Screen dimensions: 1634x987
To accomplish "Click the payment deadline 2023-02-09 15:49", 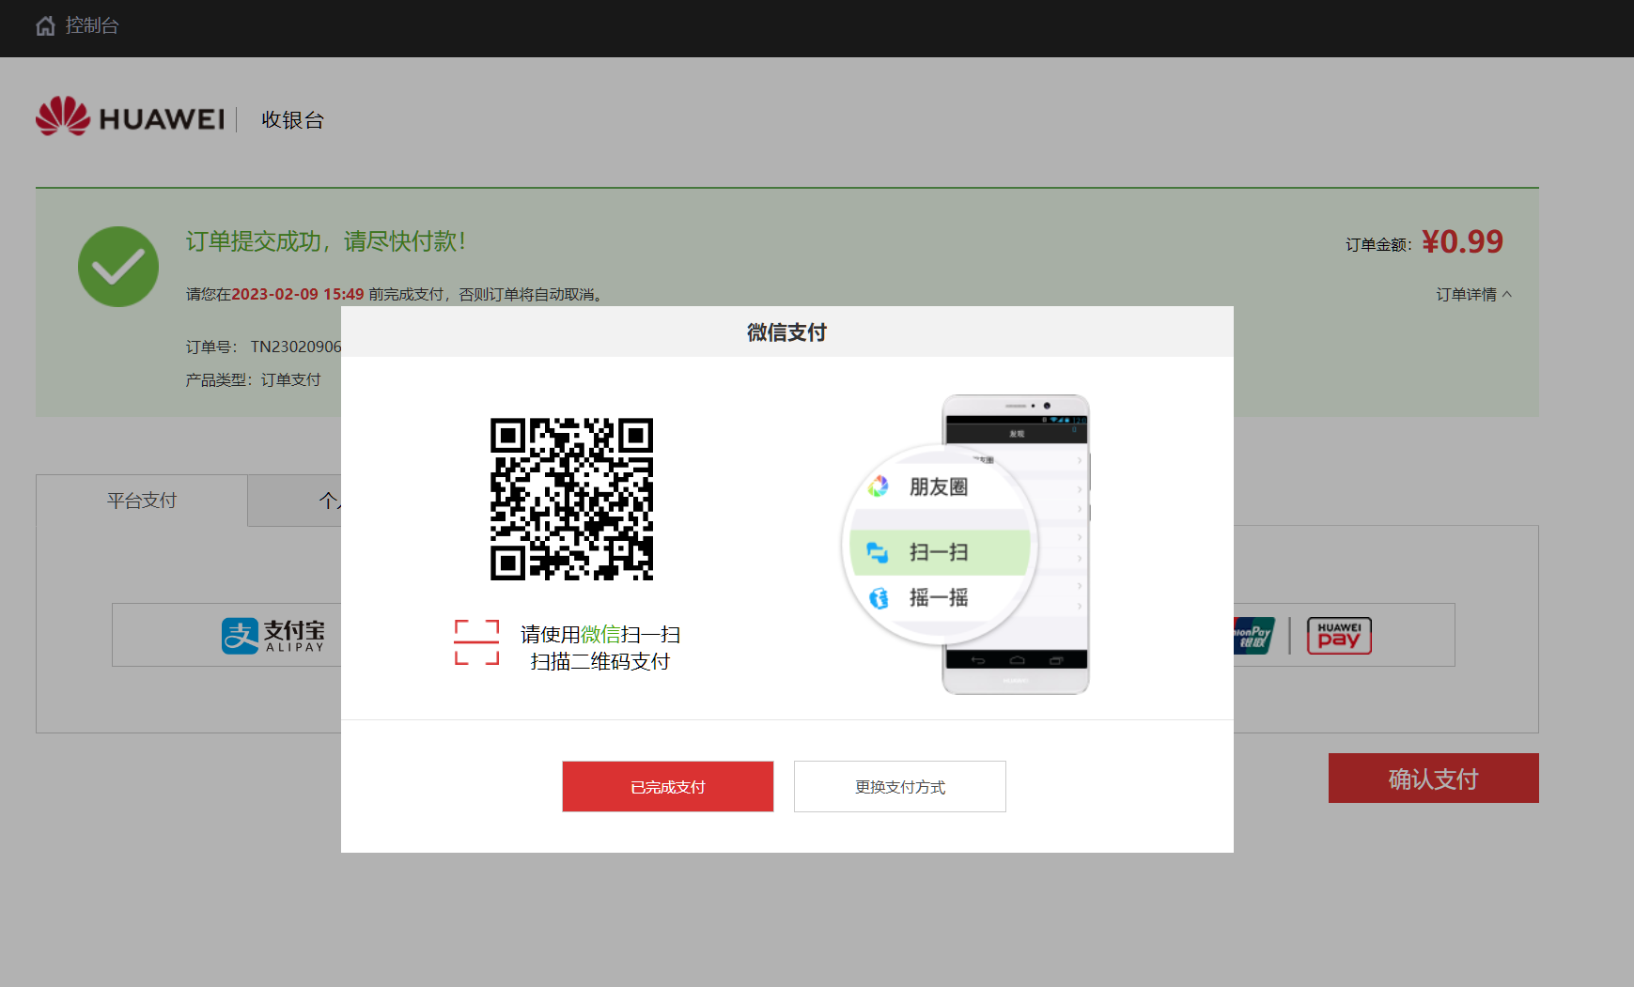I will point(298,294).
